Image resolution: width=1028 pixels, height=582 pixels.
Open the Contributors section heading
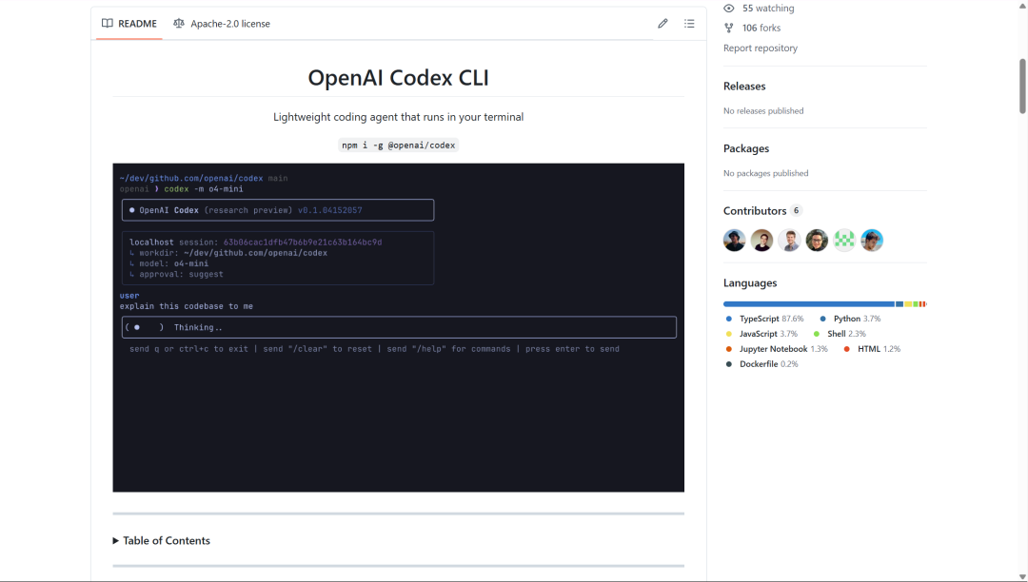(x=755, y=210)
